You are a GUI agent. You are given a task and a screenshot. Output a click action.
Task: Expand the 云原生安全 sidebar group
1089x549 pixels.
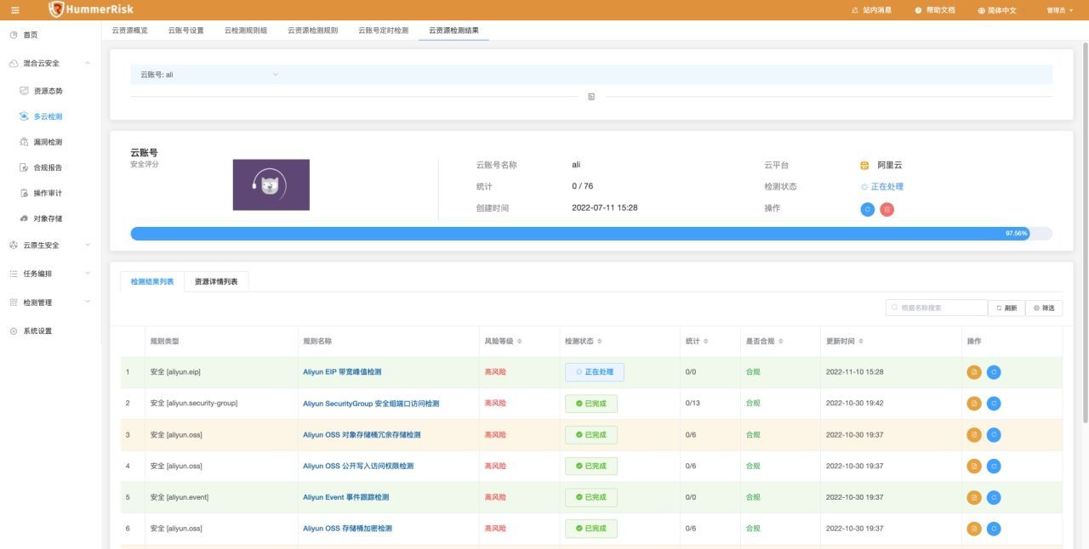50,245
